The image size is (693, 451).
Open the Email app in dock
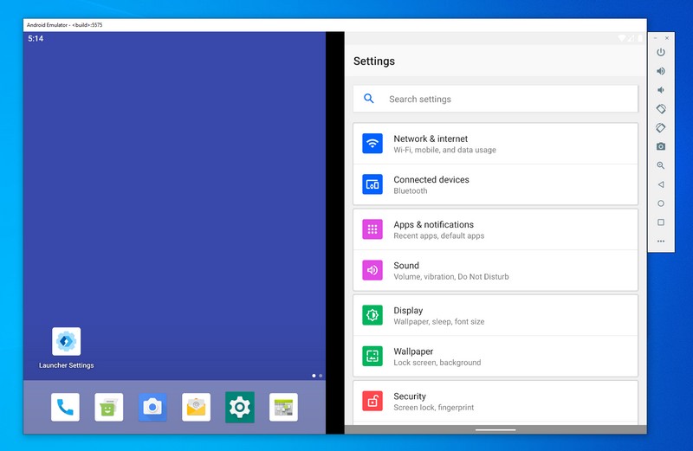click(197, 407)
